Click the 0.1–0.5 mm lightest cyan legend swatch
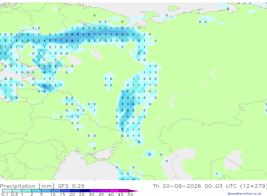 7,191
